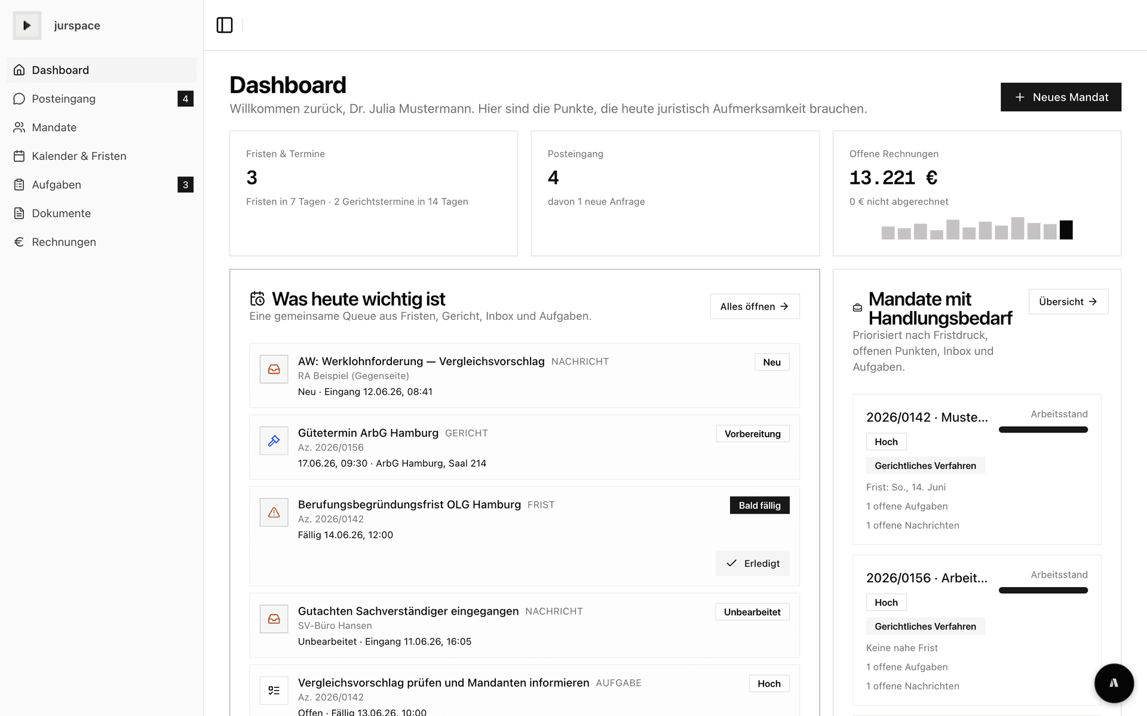
Task: Go to Mandate in the sidebar
Action: pyautogui.click(x=102, y=127)
